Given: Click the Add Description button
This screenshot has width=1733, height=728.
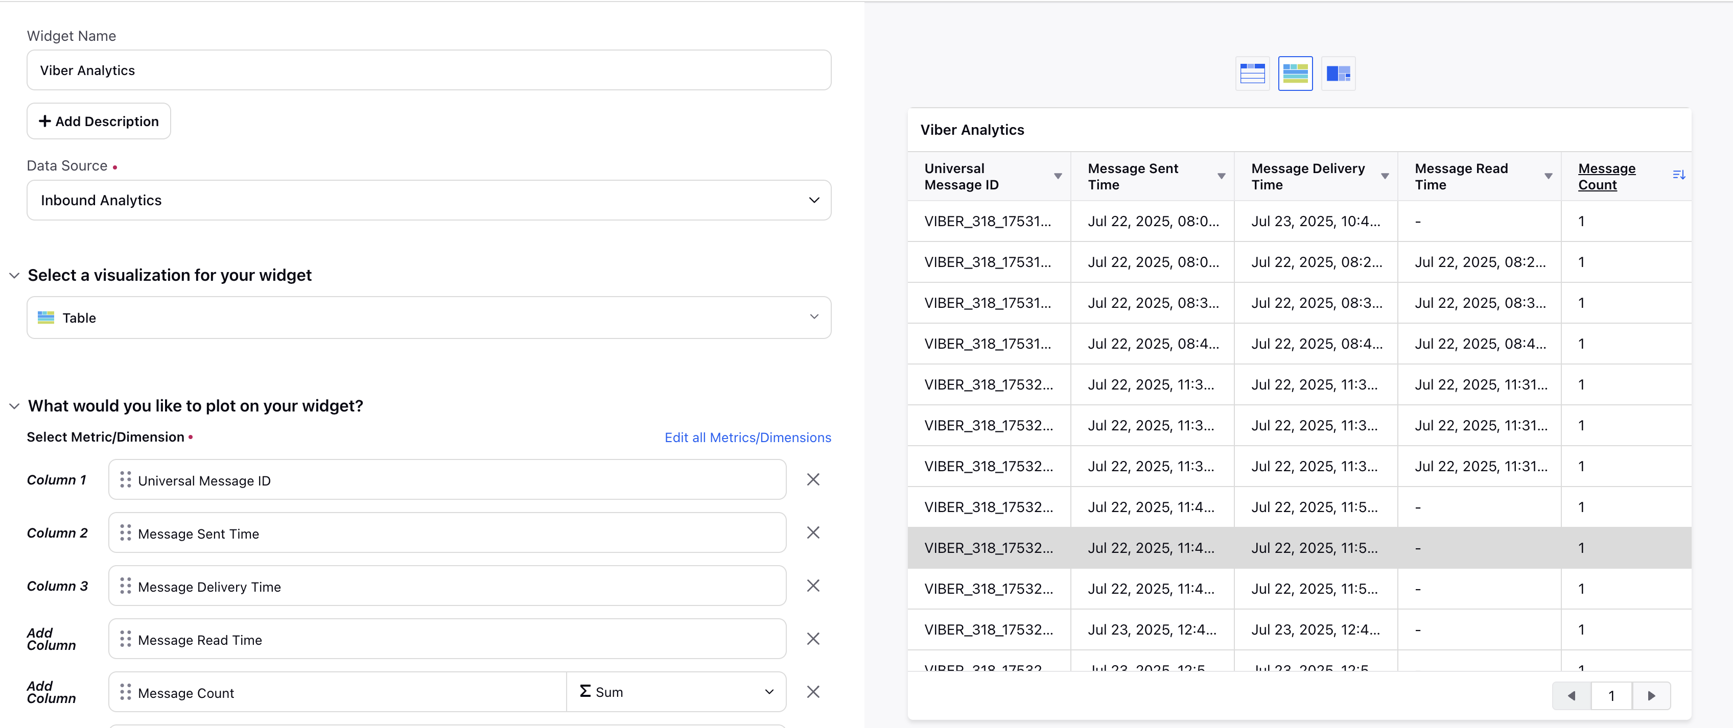Looking at the screenshot, I should pyautogui.click(x=98, y=121).
